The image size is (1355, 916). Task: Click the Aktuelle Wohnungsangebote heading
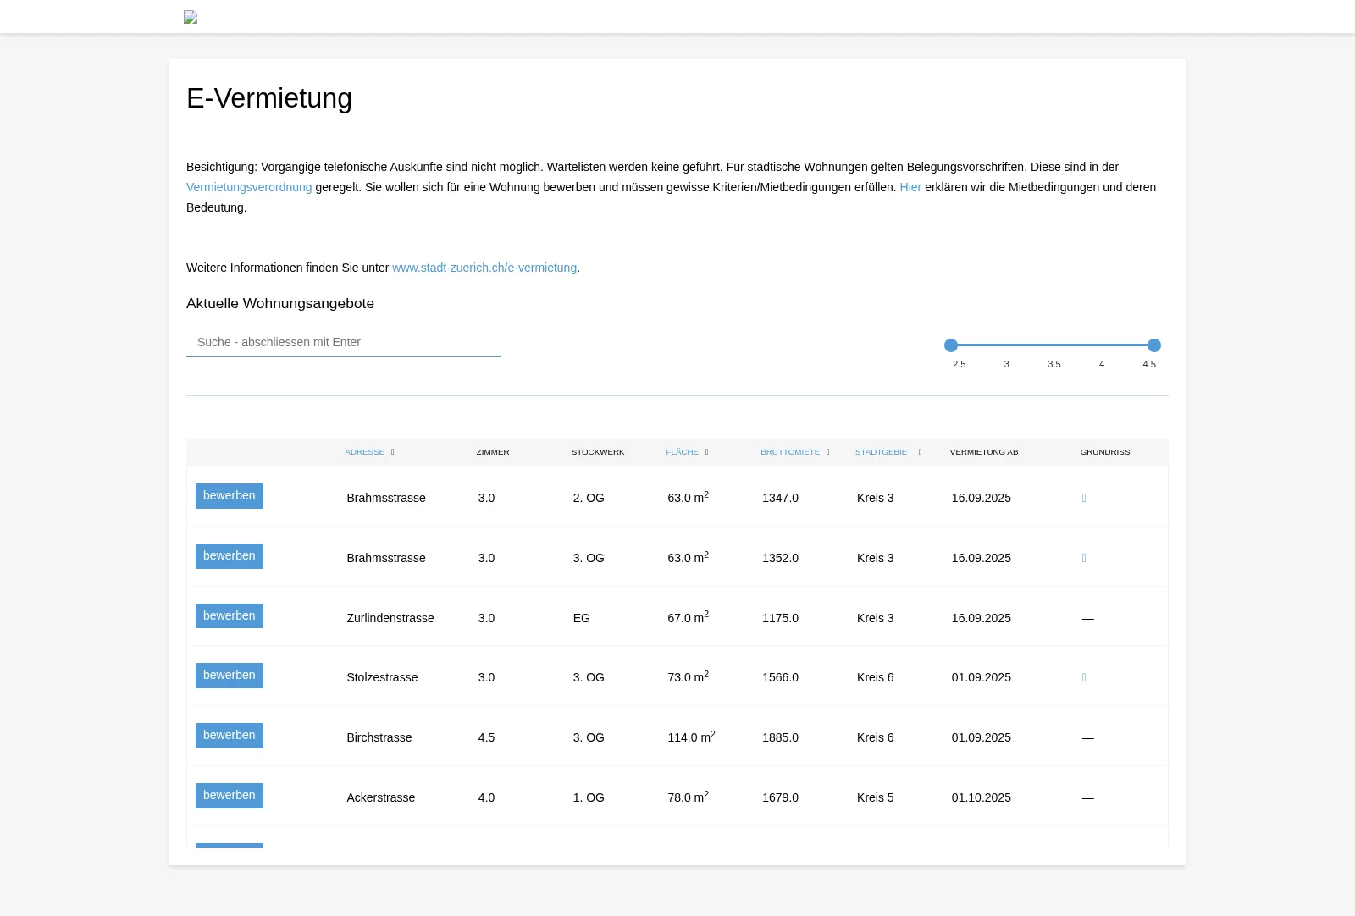[x=280, y=303]
